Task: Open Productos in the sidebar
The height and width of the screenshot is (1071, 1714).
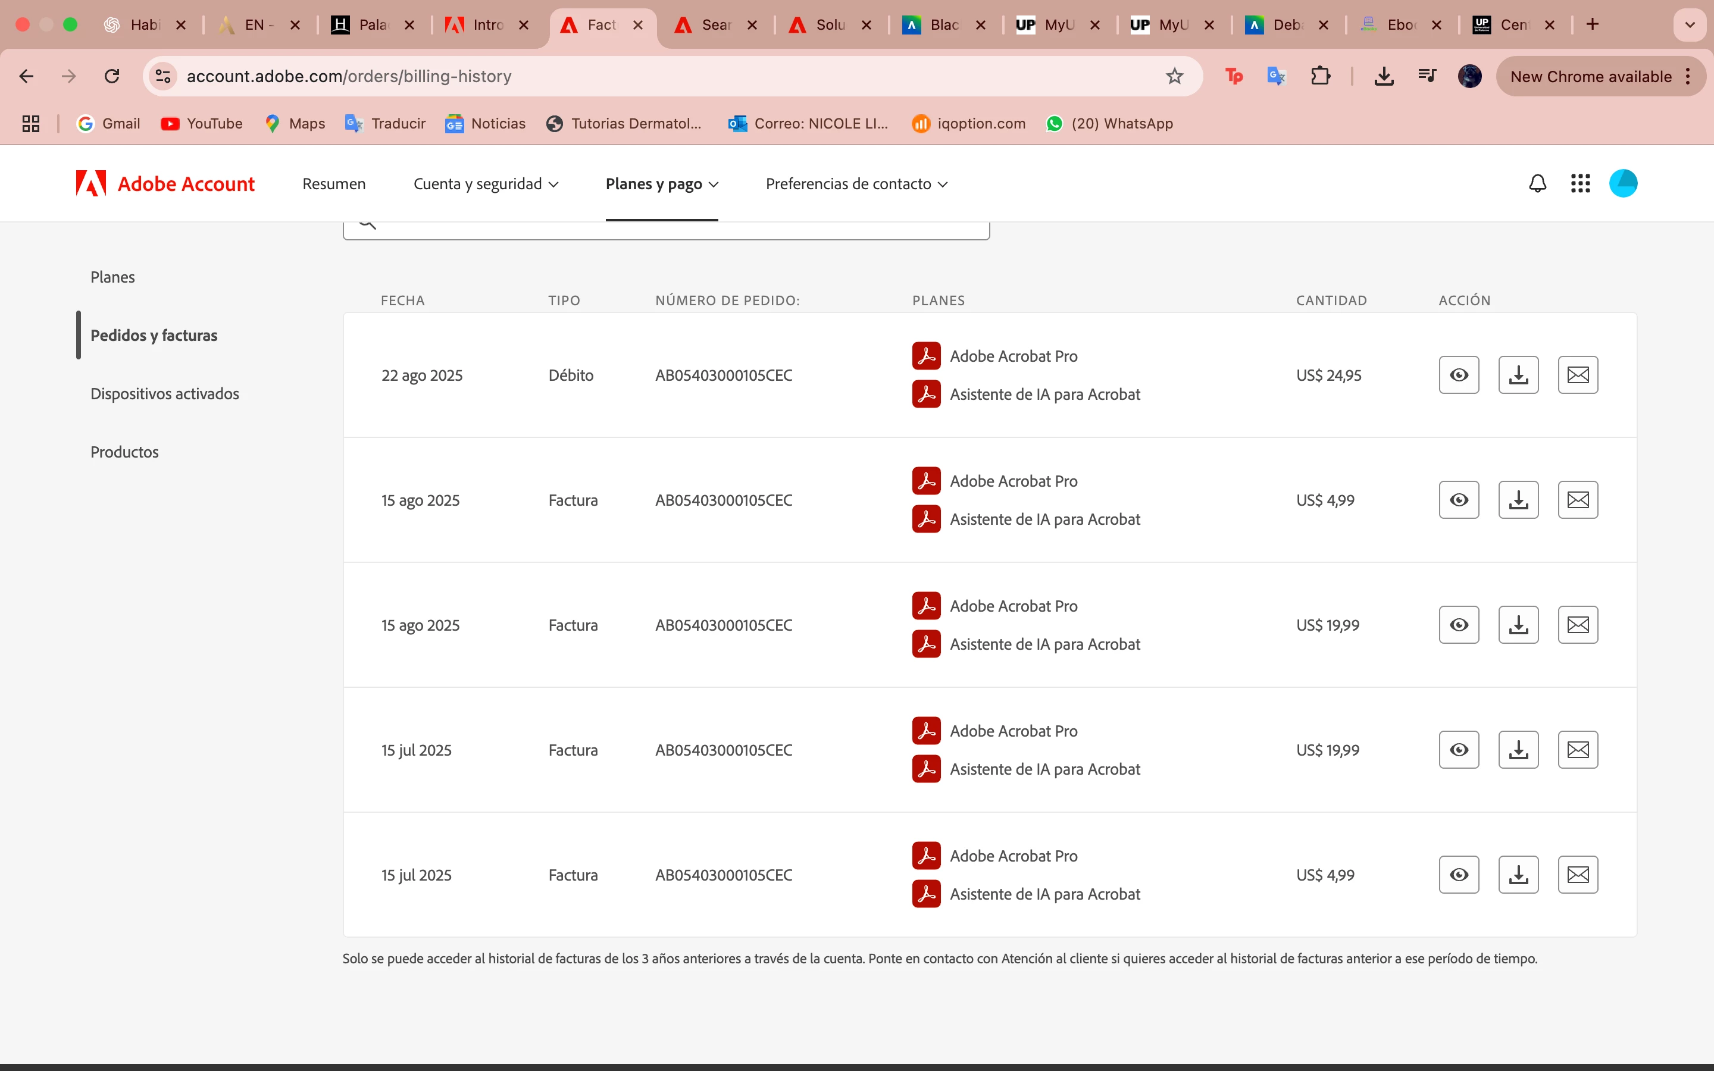Action: point(124,452)
